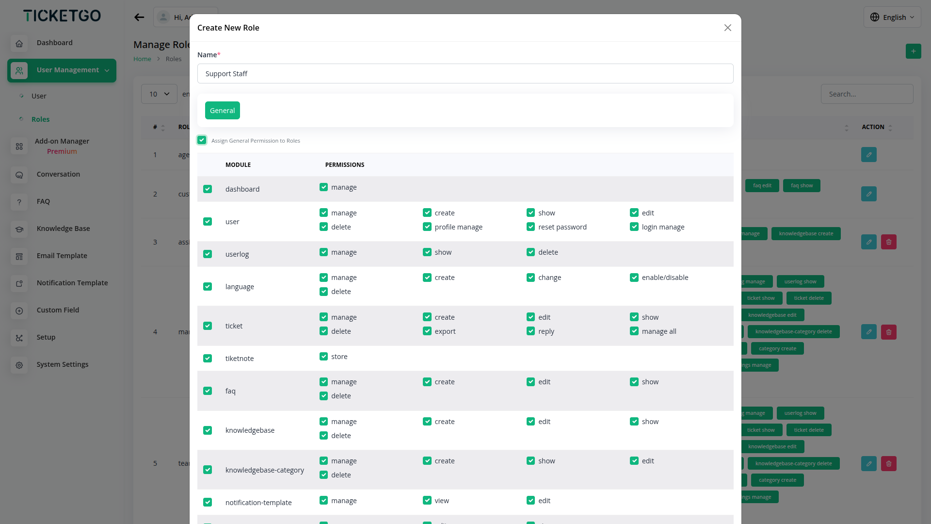Click the Dashboard home icon in sidebar
This screenshot has height=524, width=931.
[19, 43]
